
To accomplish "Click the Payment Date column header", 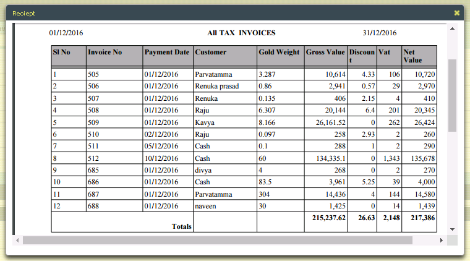I will pos(167,53).
